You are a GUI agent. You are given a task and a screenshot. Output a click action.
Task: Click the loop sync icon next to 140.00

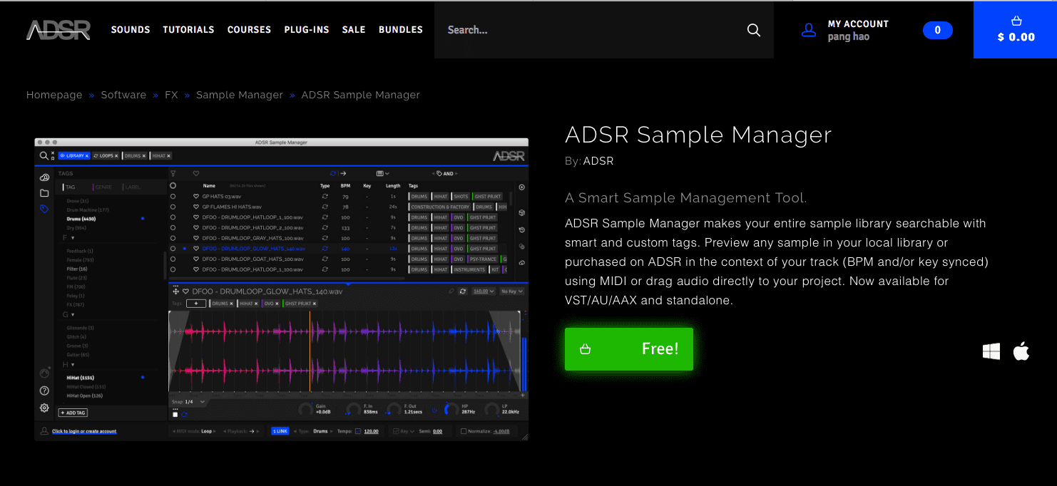click(x=463, y=291)
